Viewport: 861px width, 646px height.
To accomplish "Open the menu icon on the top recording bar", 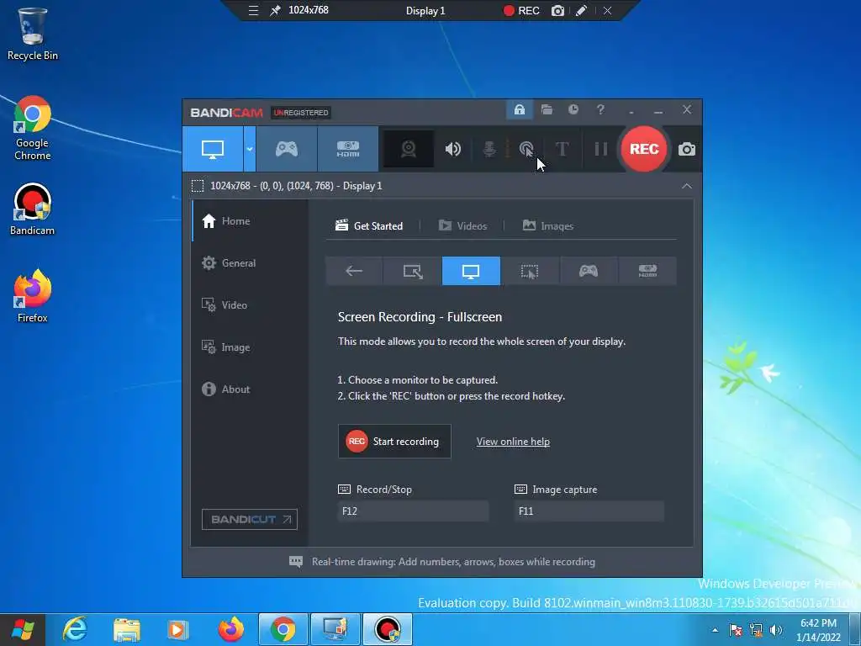I will [253, 10].
